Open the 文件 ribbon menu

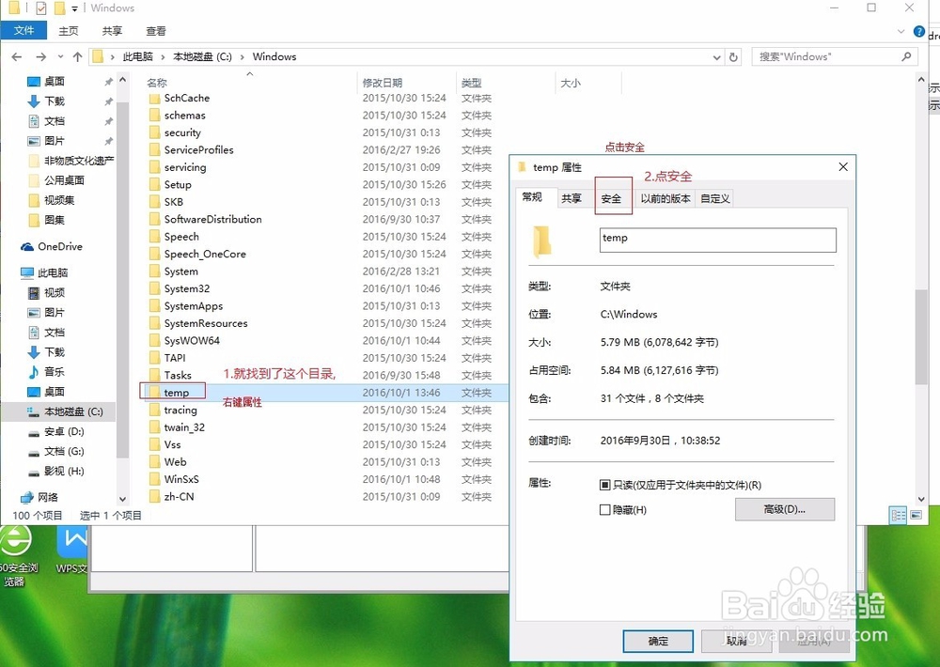pos(23,31)
